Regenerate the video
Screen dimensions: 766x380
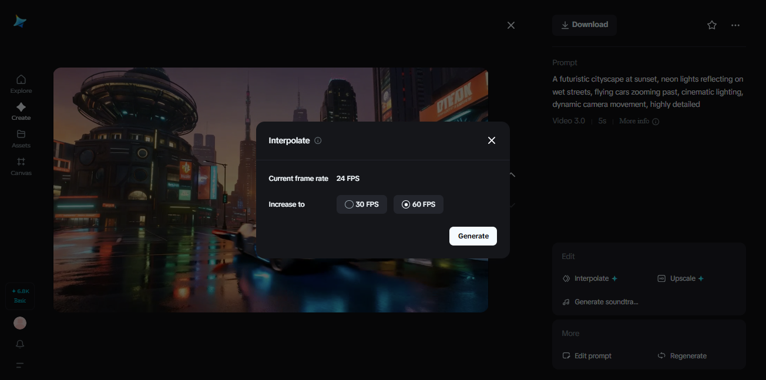click(x=682, y=356)
